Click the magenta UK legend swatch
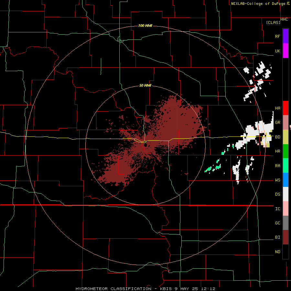 [x=286, y=51]
